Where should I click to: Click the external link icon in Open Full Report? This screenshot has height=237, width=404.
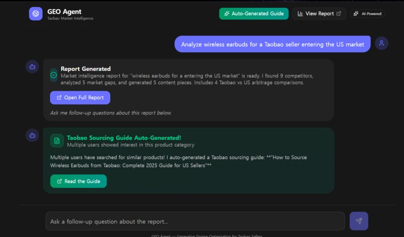tap(59, 97)
